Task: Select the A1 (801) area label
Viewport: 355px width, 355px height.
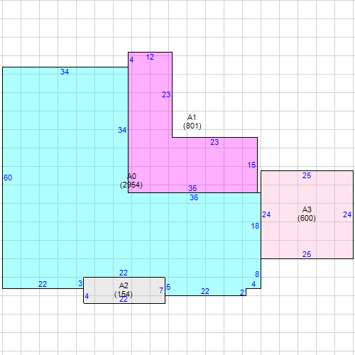Action: [192, 121]
